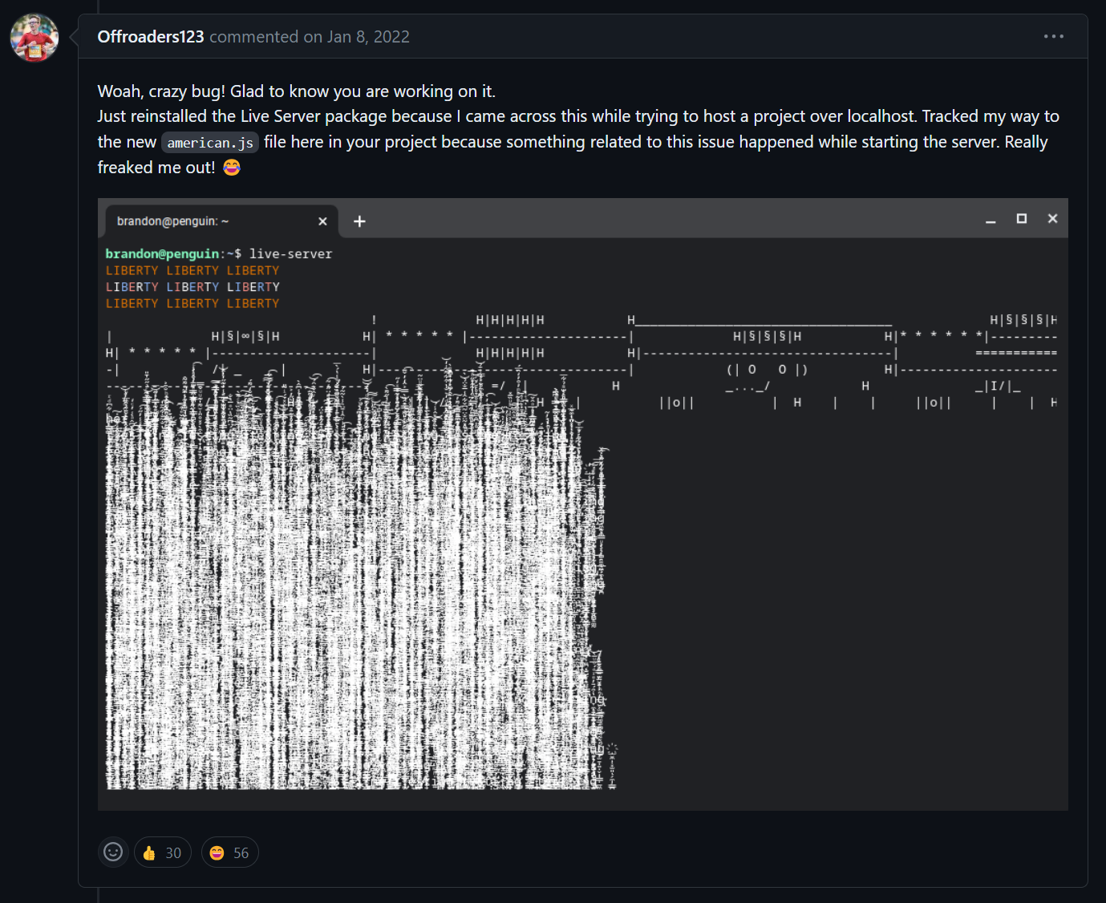Click the maximize square icon in the terminal titlebar

coord(1022,218)
